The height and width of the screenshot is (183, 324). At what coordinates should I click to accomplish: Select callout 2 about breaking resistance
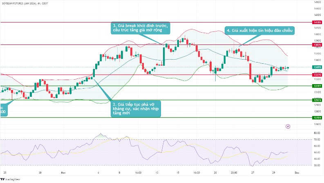[135, 109]
